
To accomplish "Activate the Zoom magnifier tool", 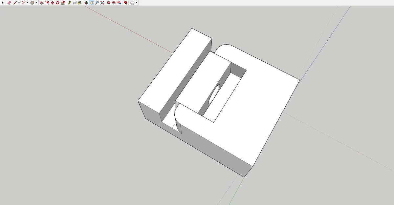I will (x=97, y=3).
